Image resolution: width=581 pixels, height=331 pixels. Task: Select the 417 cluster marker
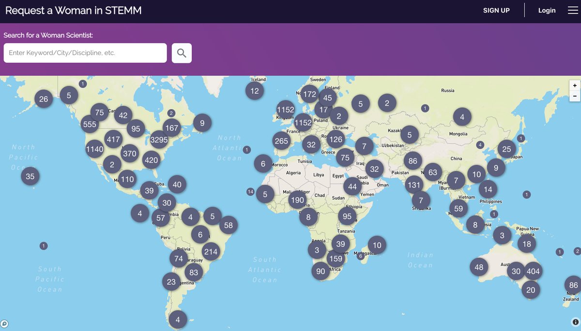[113, 140]
